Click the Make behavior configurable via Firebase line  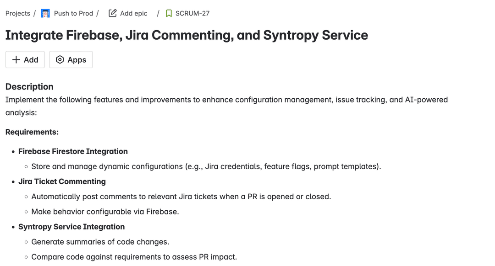click(104, 212)
